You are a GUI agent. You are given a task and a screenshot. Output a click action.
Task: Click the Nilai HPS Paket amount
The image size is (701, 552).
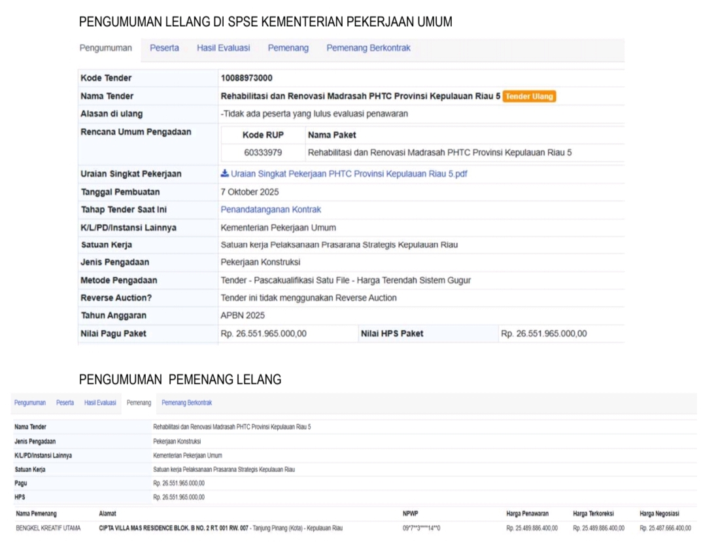(543, 334)
